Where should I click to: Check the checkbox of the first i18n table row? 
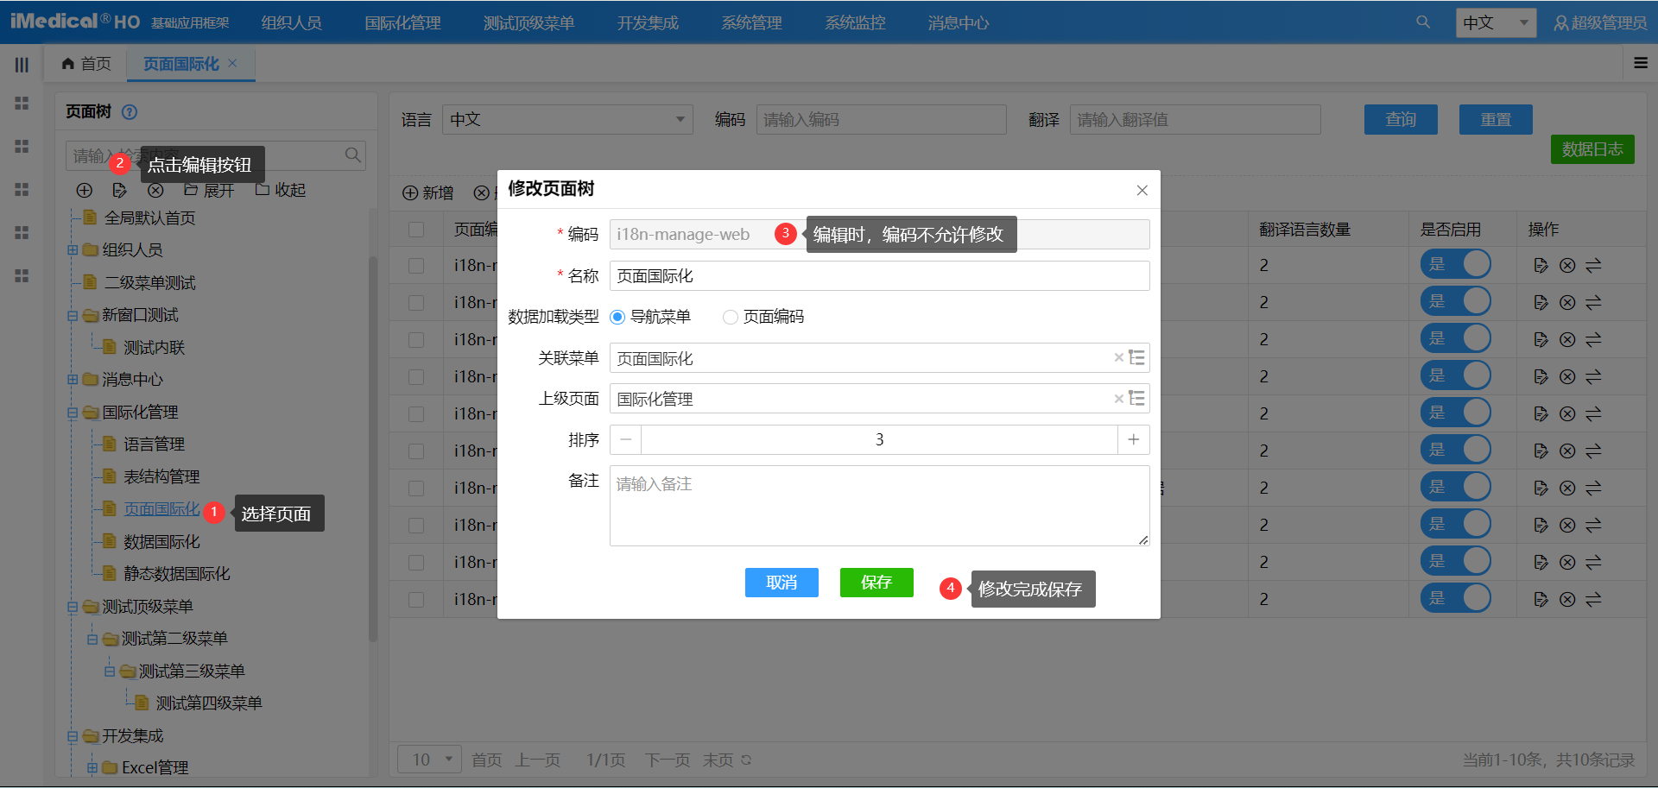[x=416, y=265]
